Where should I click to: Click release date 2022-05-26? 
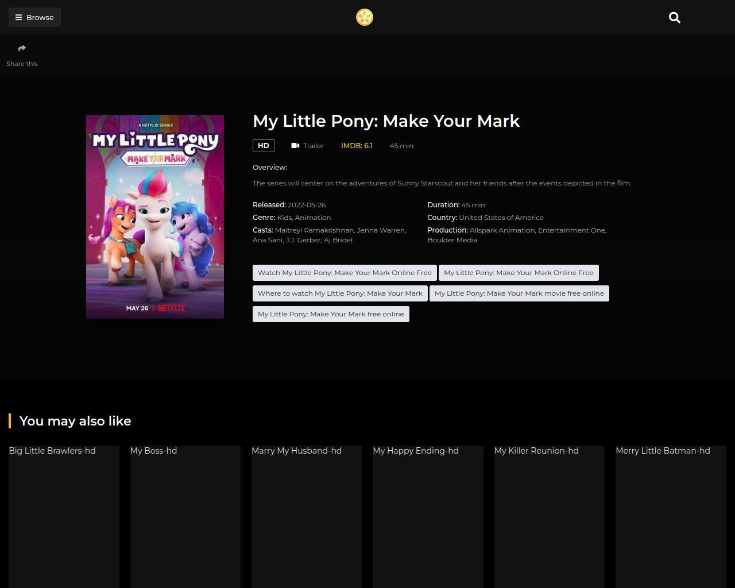tap(307, 205)
